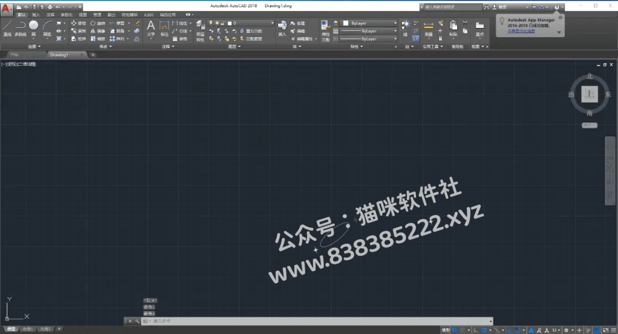The height and width of the screenshot is (334, 618).
Task: Click the WCS button under ViewCube
Action: pyautogui.click(x=589, y=125)
